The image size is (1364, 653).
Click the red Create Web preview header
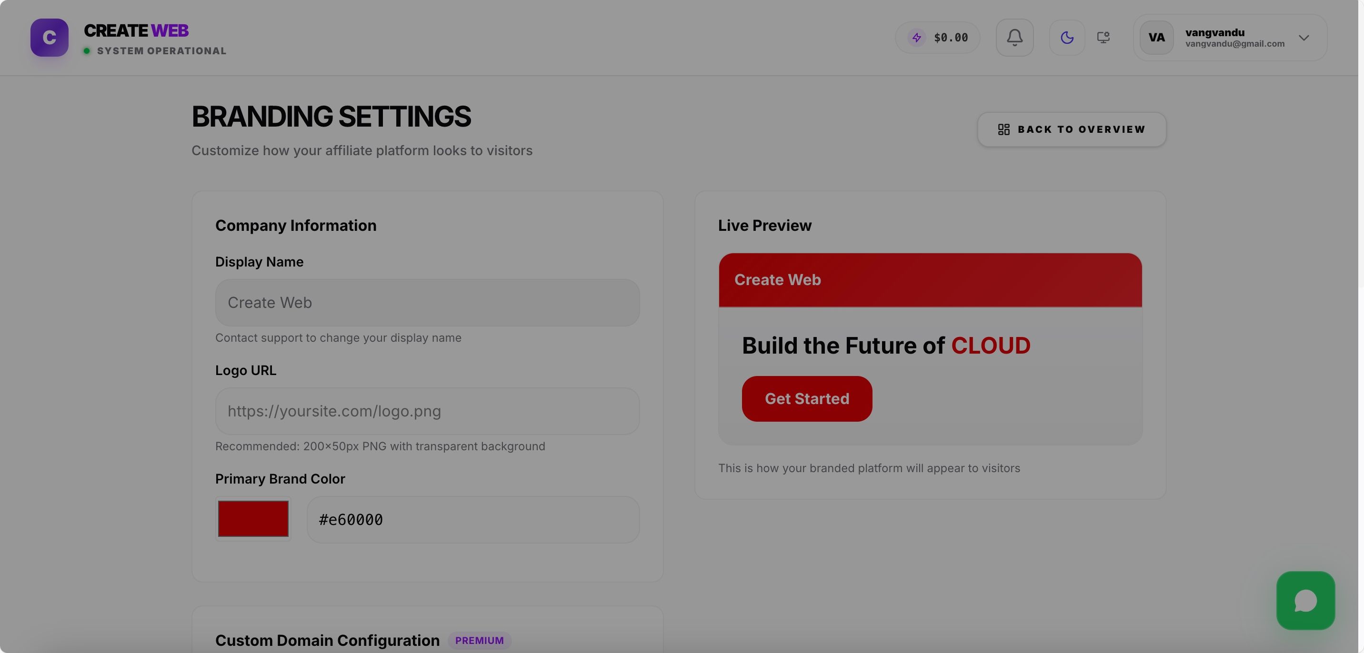pyautogui.click(x=930, y=280)
